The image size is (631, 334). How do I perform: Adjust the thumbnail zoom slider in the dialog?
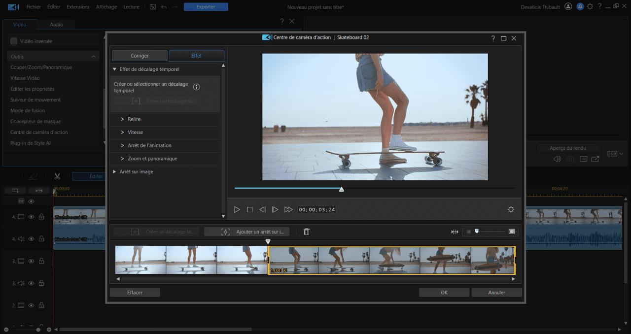point(476,231)
